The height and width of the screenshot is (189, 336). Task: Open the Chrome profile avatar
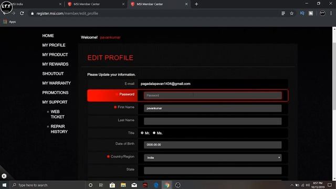(322, 13)
